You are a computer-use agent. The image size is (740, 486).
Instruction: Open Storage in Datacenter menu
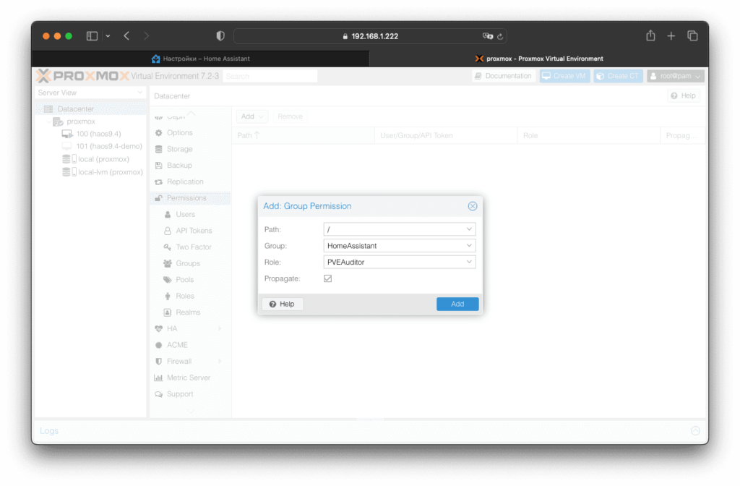[190, 149]
